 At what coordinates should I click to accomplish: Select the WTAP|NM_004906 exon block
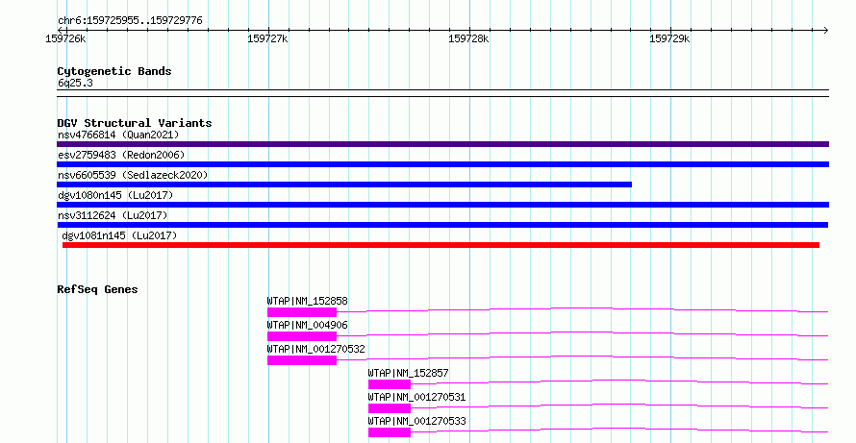(x=302, y=336)
